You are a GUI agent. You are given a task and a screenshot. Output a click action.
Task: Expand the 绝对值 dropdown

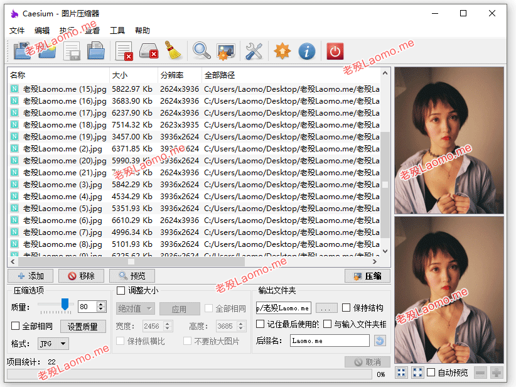click(x=135, y=308)
